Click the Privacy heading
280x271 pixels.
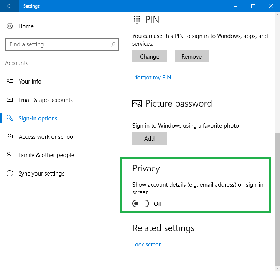(x=146, y=168)
